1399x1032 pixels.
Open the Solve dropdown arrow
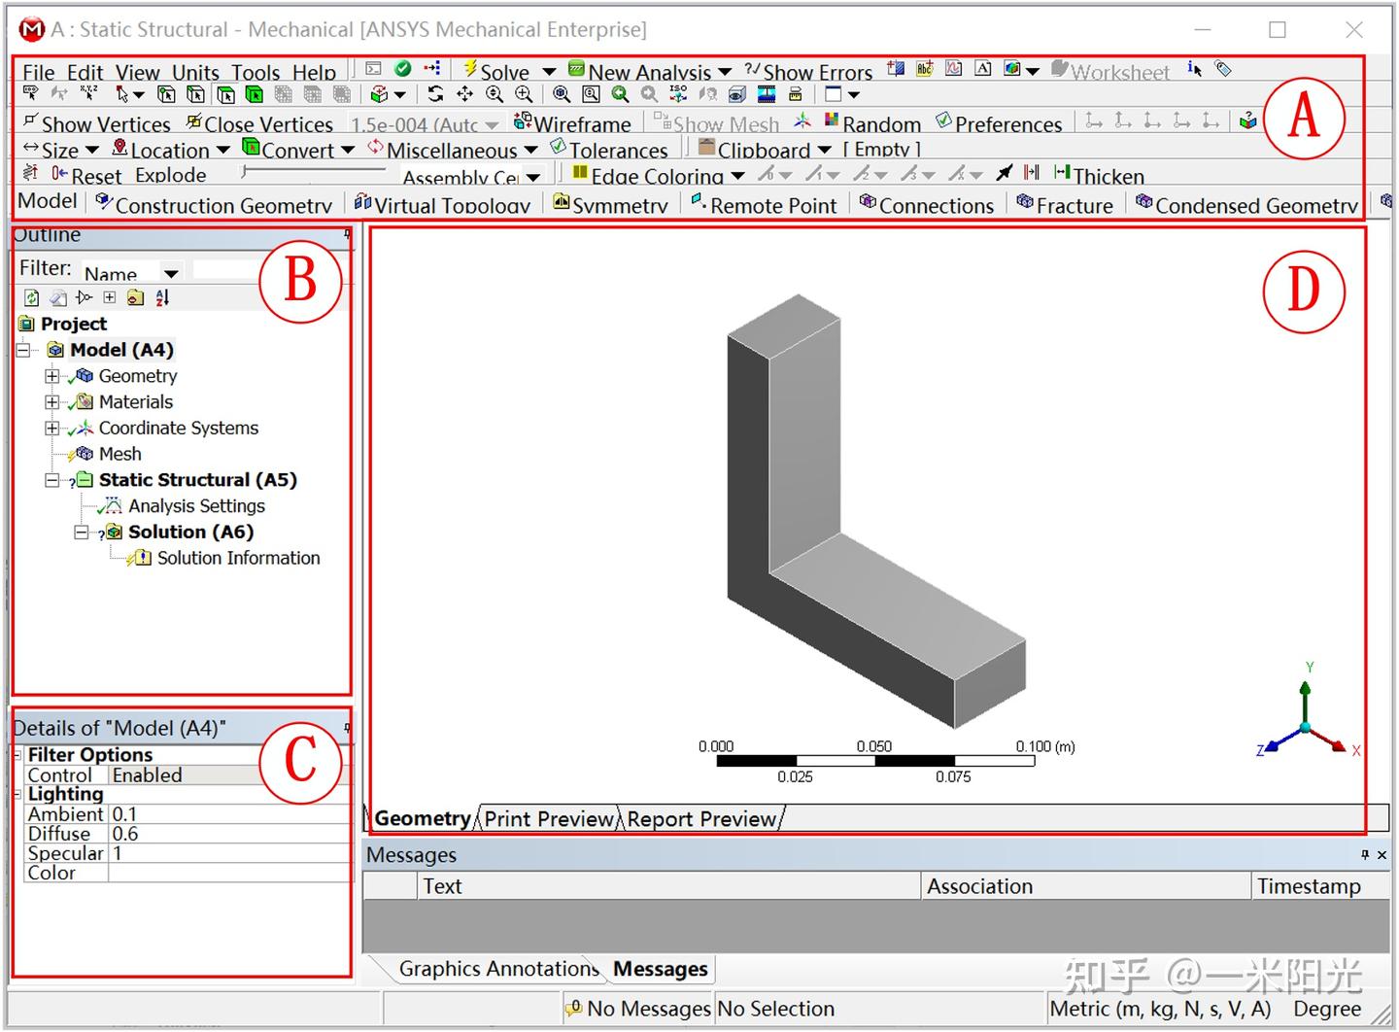(550, 71)
